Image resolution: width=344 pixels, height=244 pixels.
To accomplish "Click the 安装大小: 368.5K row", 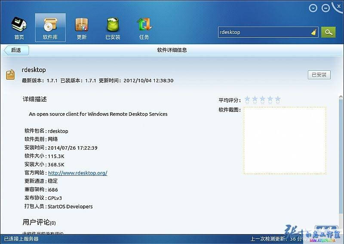I will pyautogui.click(x=44, y=164).
